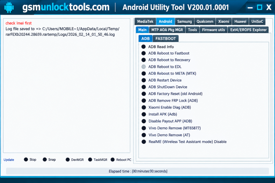The height and width of the screenshot is (183, 275).
Task: Take a Snap screenshot
Action: coord(49,160)
